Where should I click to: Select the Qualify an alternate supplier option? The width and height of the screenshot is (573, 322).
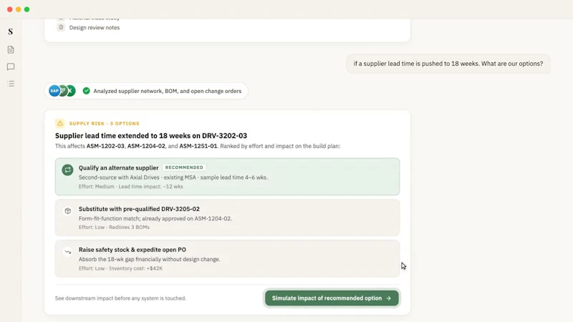227,177
